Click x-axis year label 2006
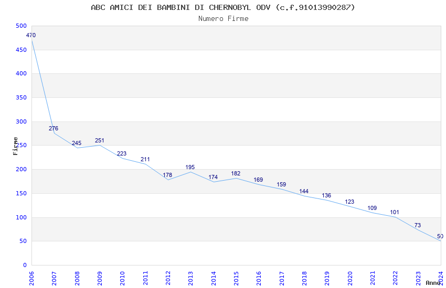Viewport: 446px width, 288px height. click(31, 279)
